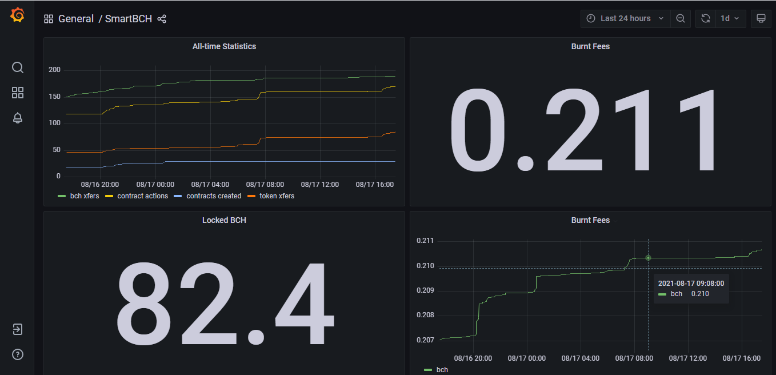Cycle view mode with monitor icon
776x375 pixels.
(761, 18)
